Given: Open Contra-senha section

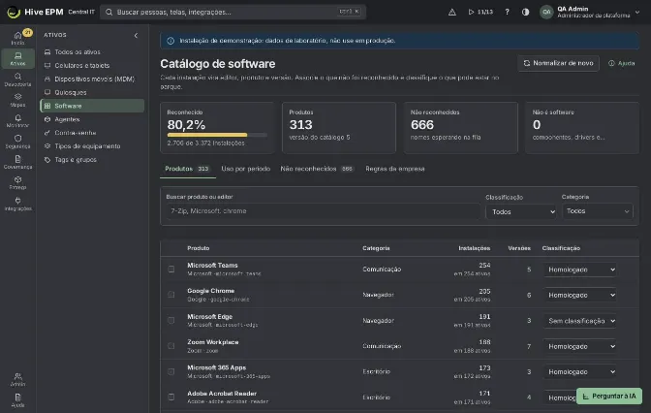Looking at the screenshot, I should [92, 133].
